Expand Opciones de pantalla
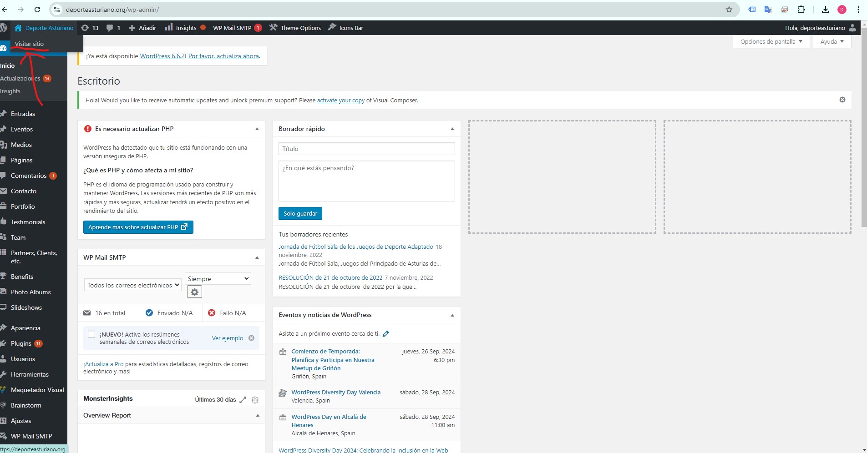Viewport: 867px width, 453px height. (x=771, y=41)
